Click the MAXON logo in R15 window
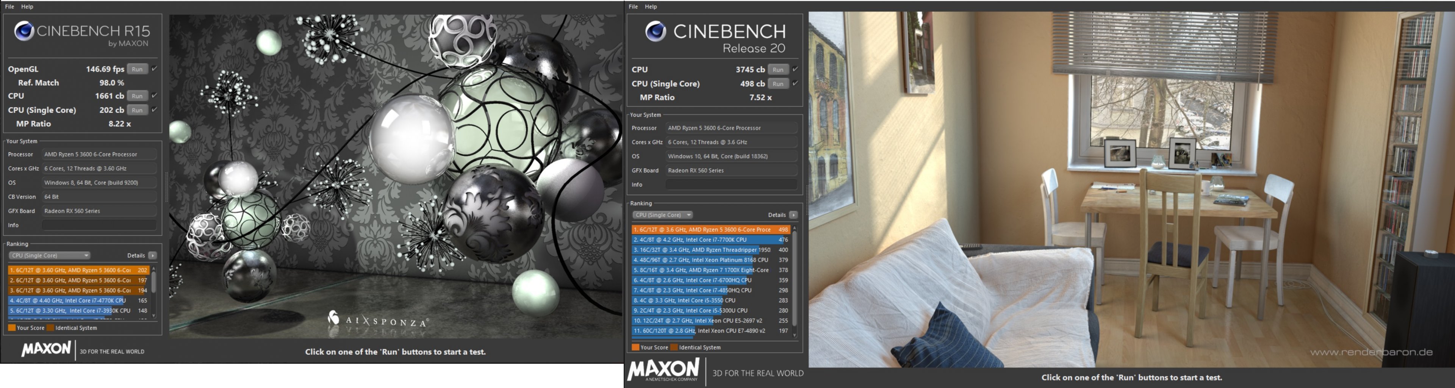 tap(46, 349)
